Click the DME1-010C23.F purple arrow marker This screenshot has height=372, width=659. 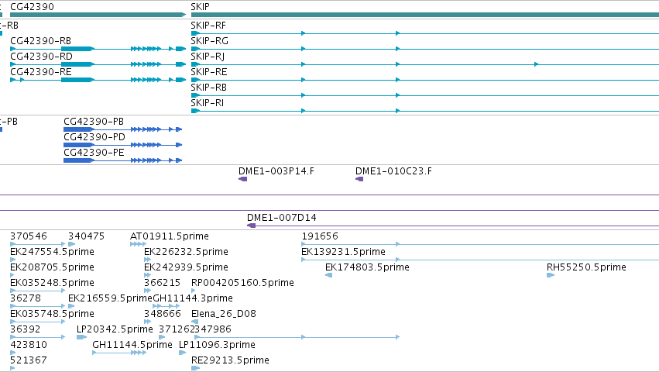(359, 179)
